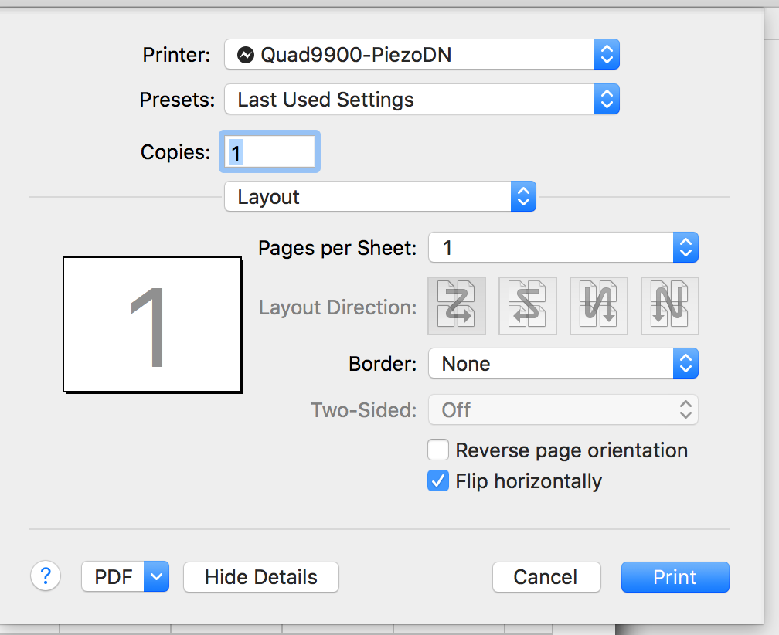The height and width of the screenshot is (635, 779).
Task: Click the help question mark icon
Action: pyautogui.click(x=46, y=576)
